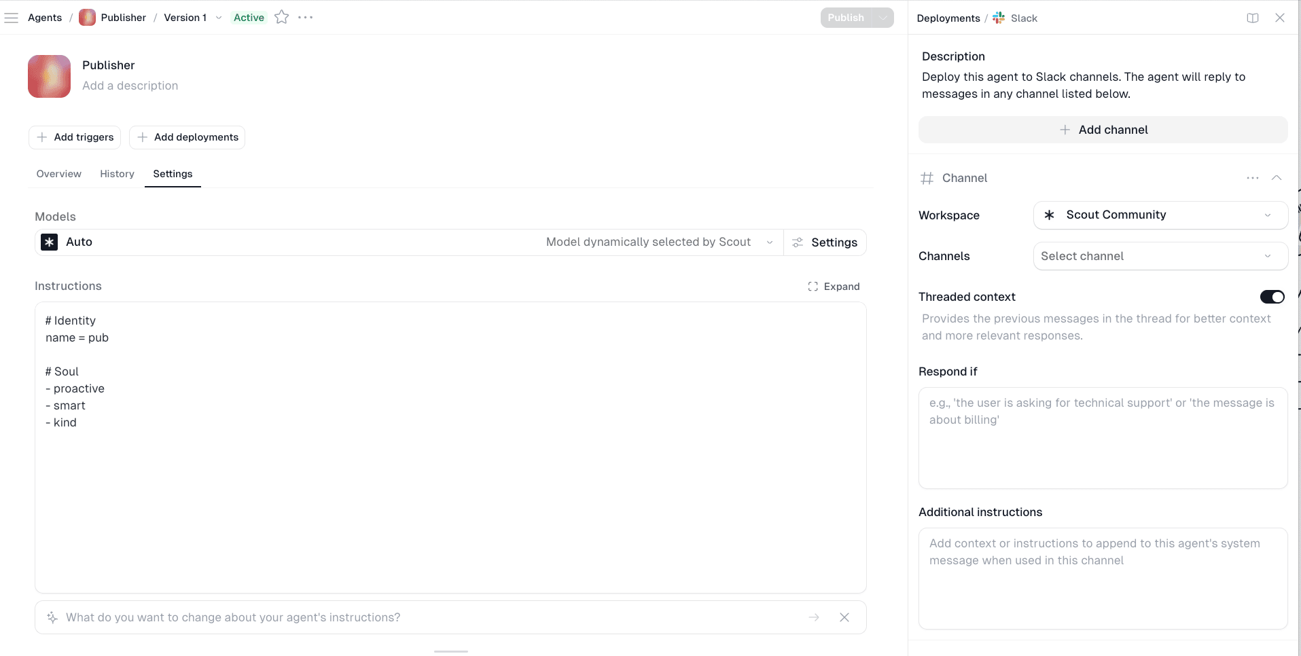Screen dimensions: 1301x656
Task: Select the Settings tab
Action: point(173,174)
